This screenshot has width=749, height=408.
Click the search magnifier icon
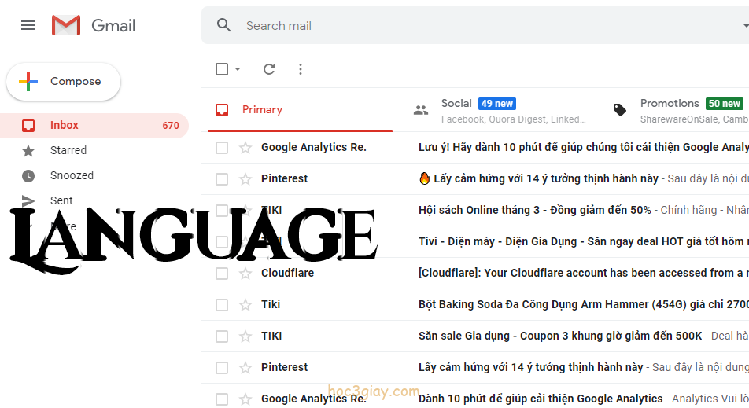tap(224, 25)
